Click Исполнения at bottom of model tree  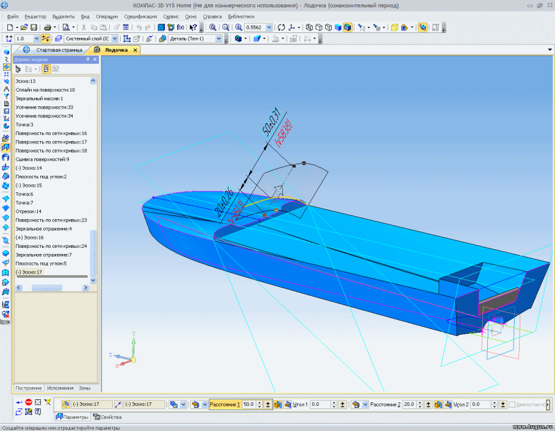point(59,387)
